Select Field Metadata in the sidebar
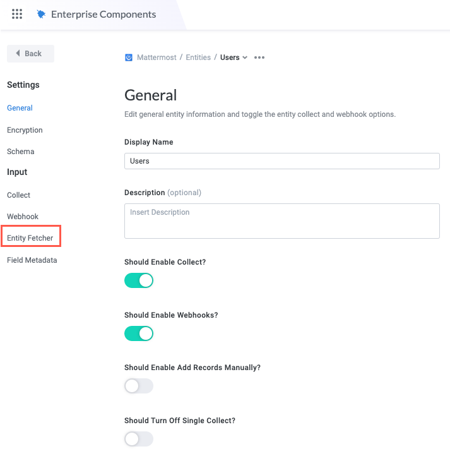This screenshot has height=456, width=450. tap(32, 260)
